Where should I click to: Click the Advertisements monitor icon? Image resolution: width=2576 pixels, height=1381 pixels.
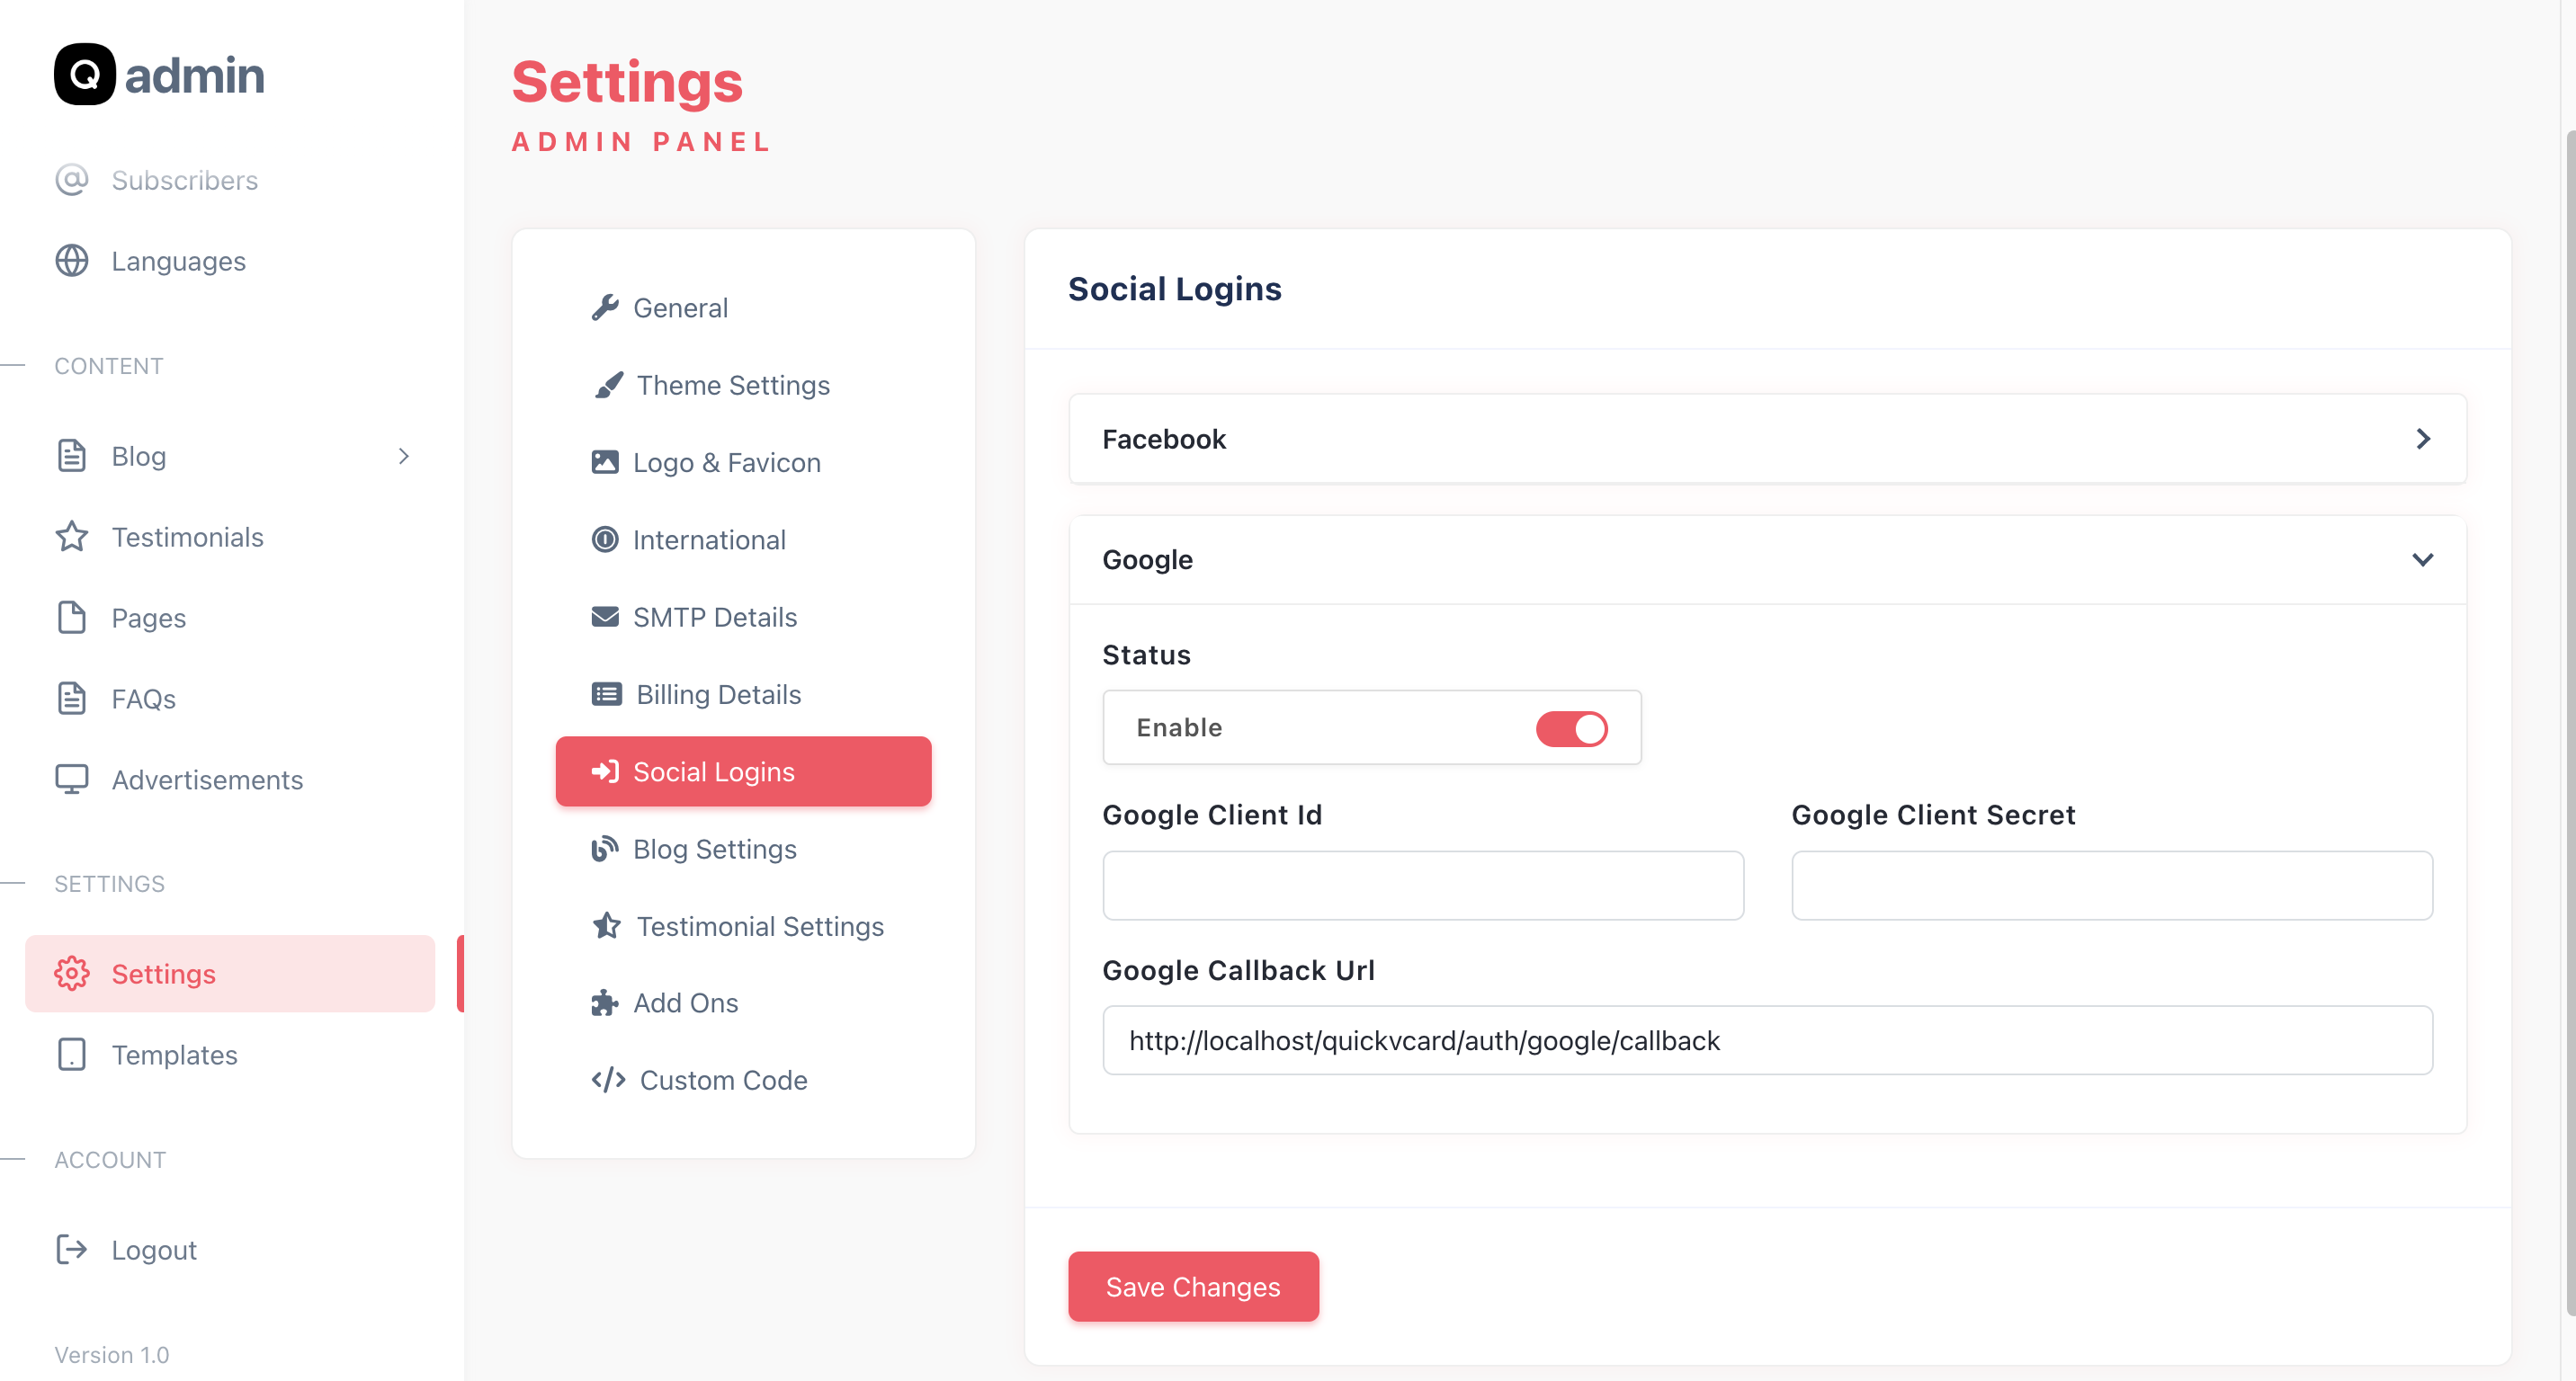coord(71,780)
